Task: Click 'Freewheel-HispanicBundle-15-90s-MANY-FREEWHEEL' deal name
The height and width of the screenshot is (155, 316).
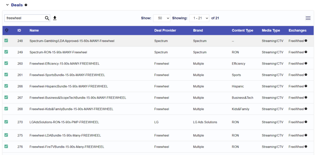Action: [69, 86]
